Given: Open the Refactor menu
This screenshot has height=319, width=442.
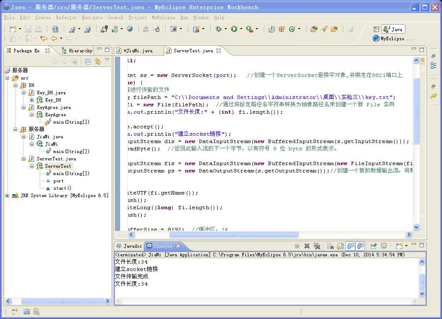Looking at the screenshot, I should pos(66,17).
